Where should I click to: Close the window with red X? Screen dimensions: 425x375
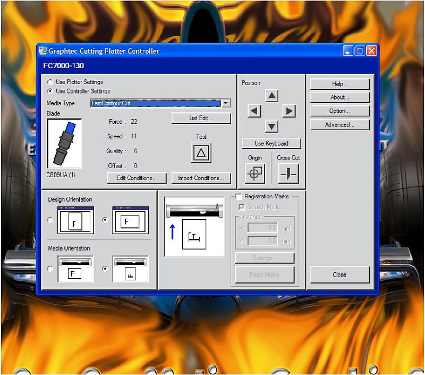(371, 51)
